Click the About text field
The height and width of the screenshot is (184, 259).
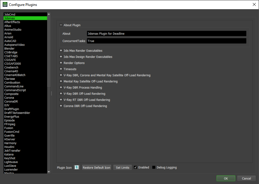[x=166, y=33]
